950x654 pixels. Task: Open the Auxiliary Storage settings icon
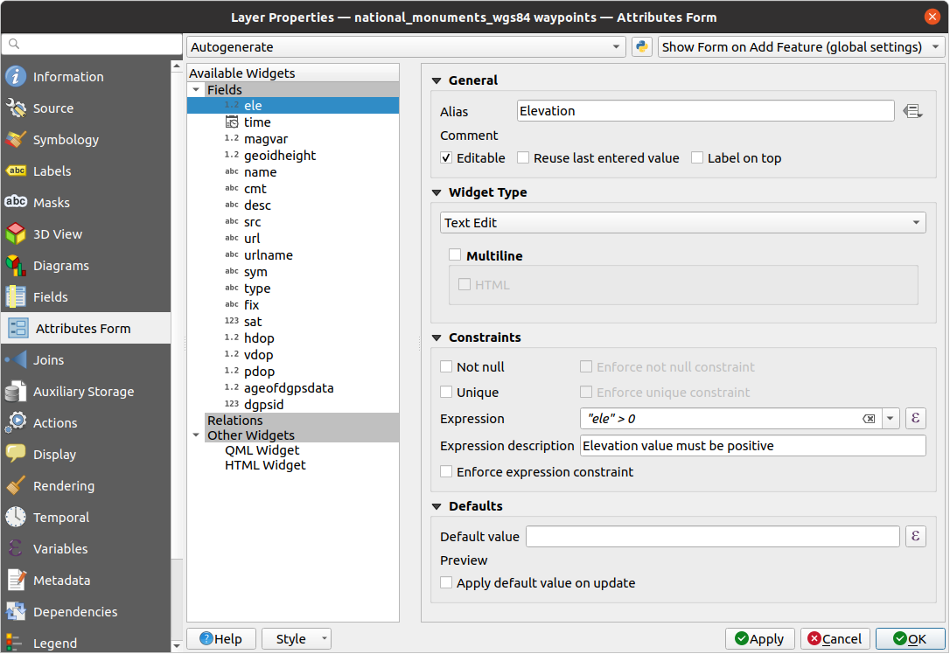click(x=18, y=391)
